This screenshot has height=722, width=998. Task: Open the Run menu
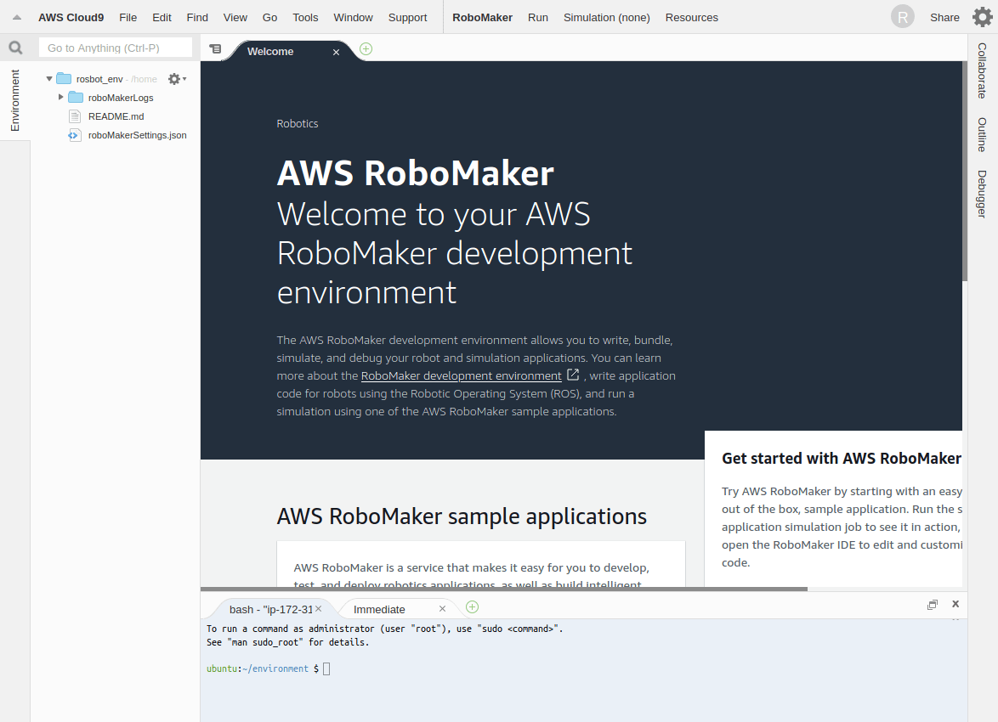point(538,18)
